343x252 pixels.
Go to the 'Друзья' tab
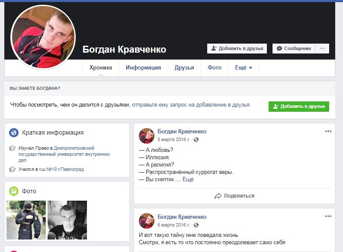184,68
